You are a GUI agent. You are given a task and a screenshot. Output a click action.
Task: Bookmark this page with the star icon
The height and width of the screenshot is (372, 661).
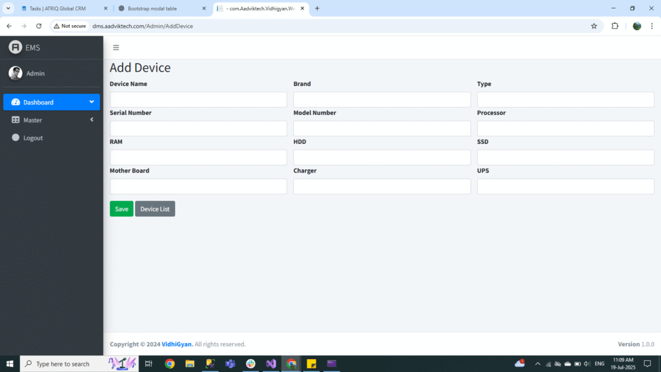coord(594,26)
